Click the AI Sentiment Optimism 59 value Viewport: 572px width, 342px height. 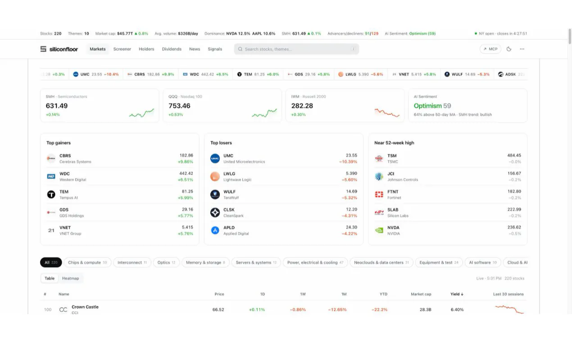pos(432,106)
